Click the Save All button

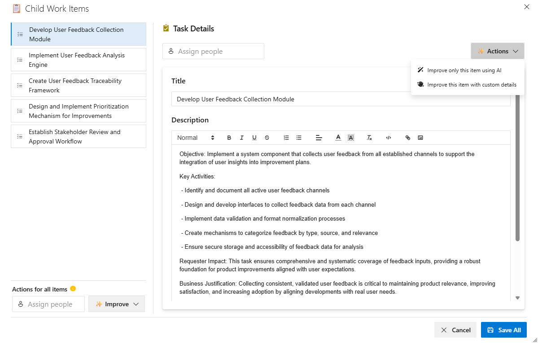coord(503,330)
